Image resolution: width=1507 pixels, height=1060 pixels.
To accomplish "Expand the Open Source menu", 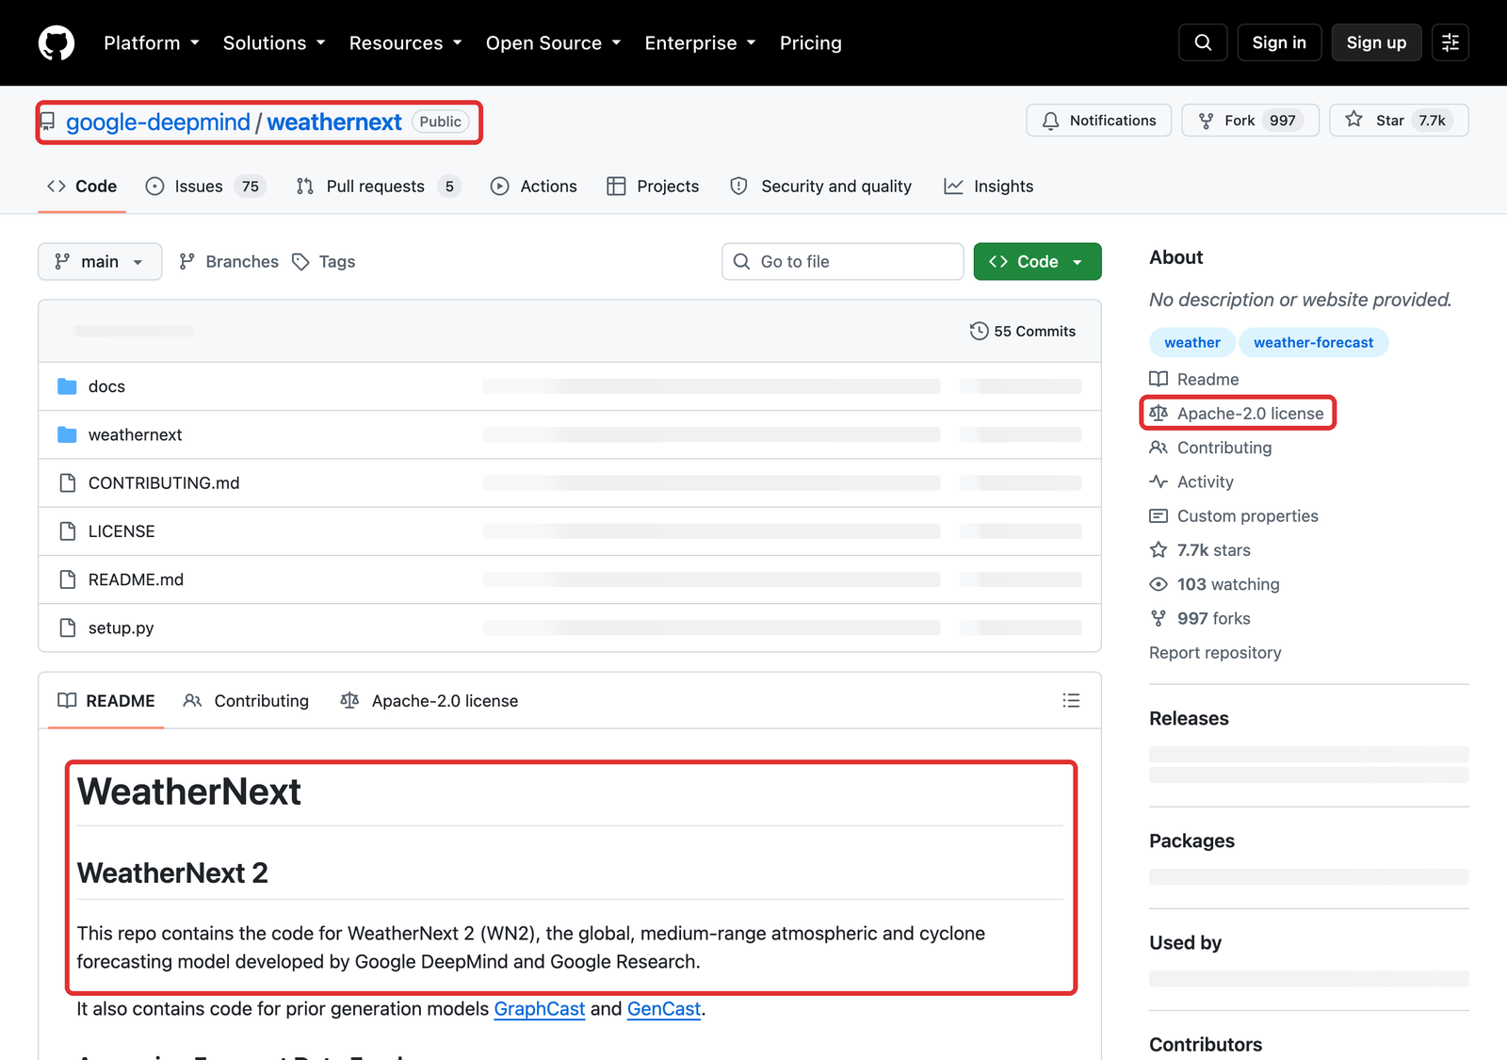I will point(554,42).
